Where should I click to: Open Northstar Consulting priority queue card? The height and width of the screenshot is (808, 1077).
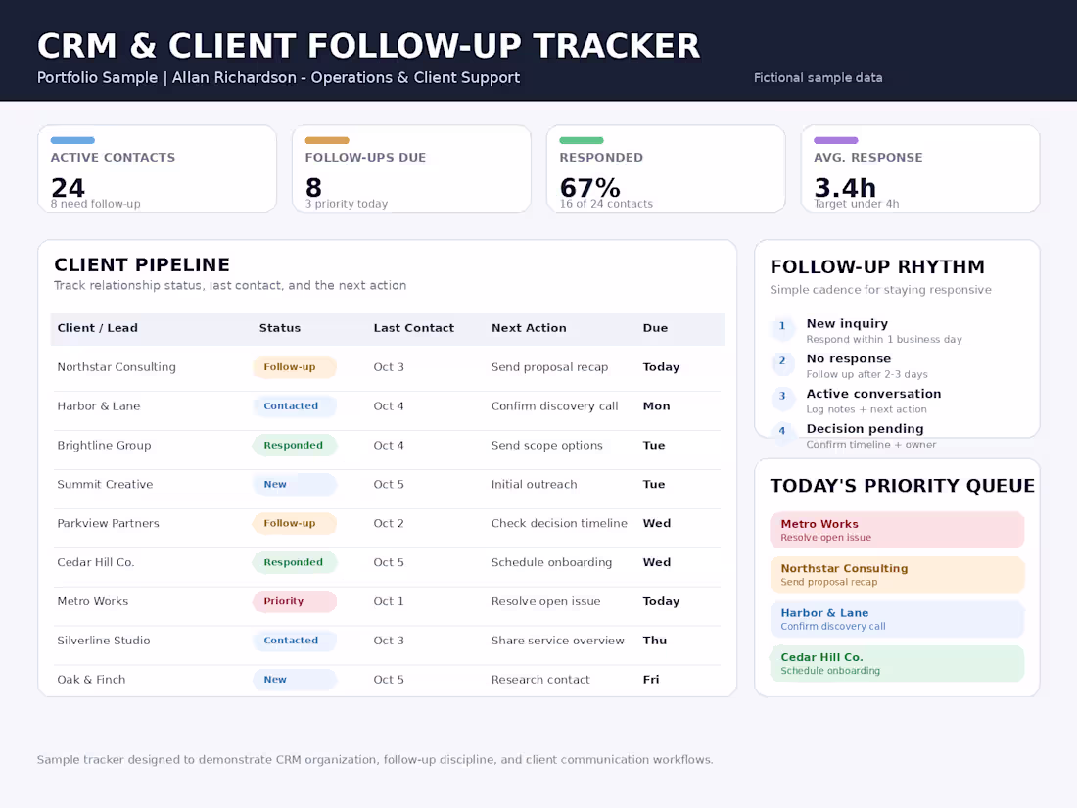tap(897, 574)
